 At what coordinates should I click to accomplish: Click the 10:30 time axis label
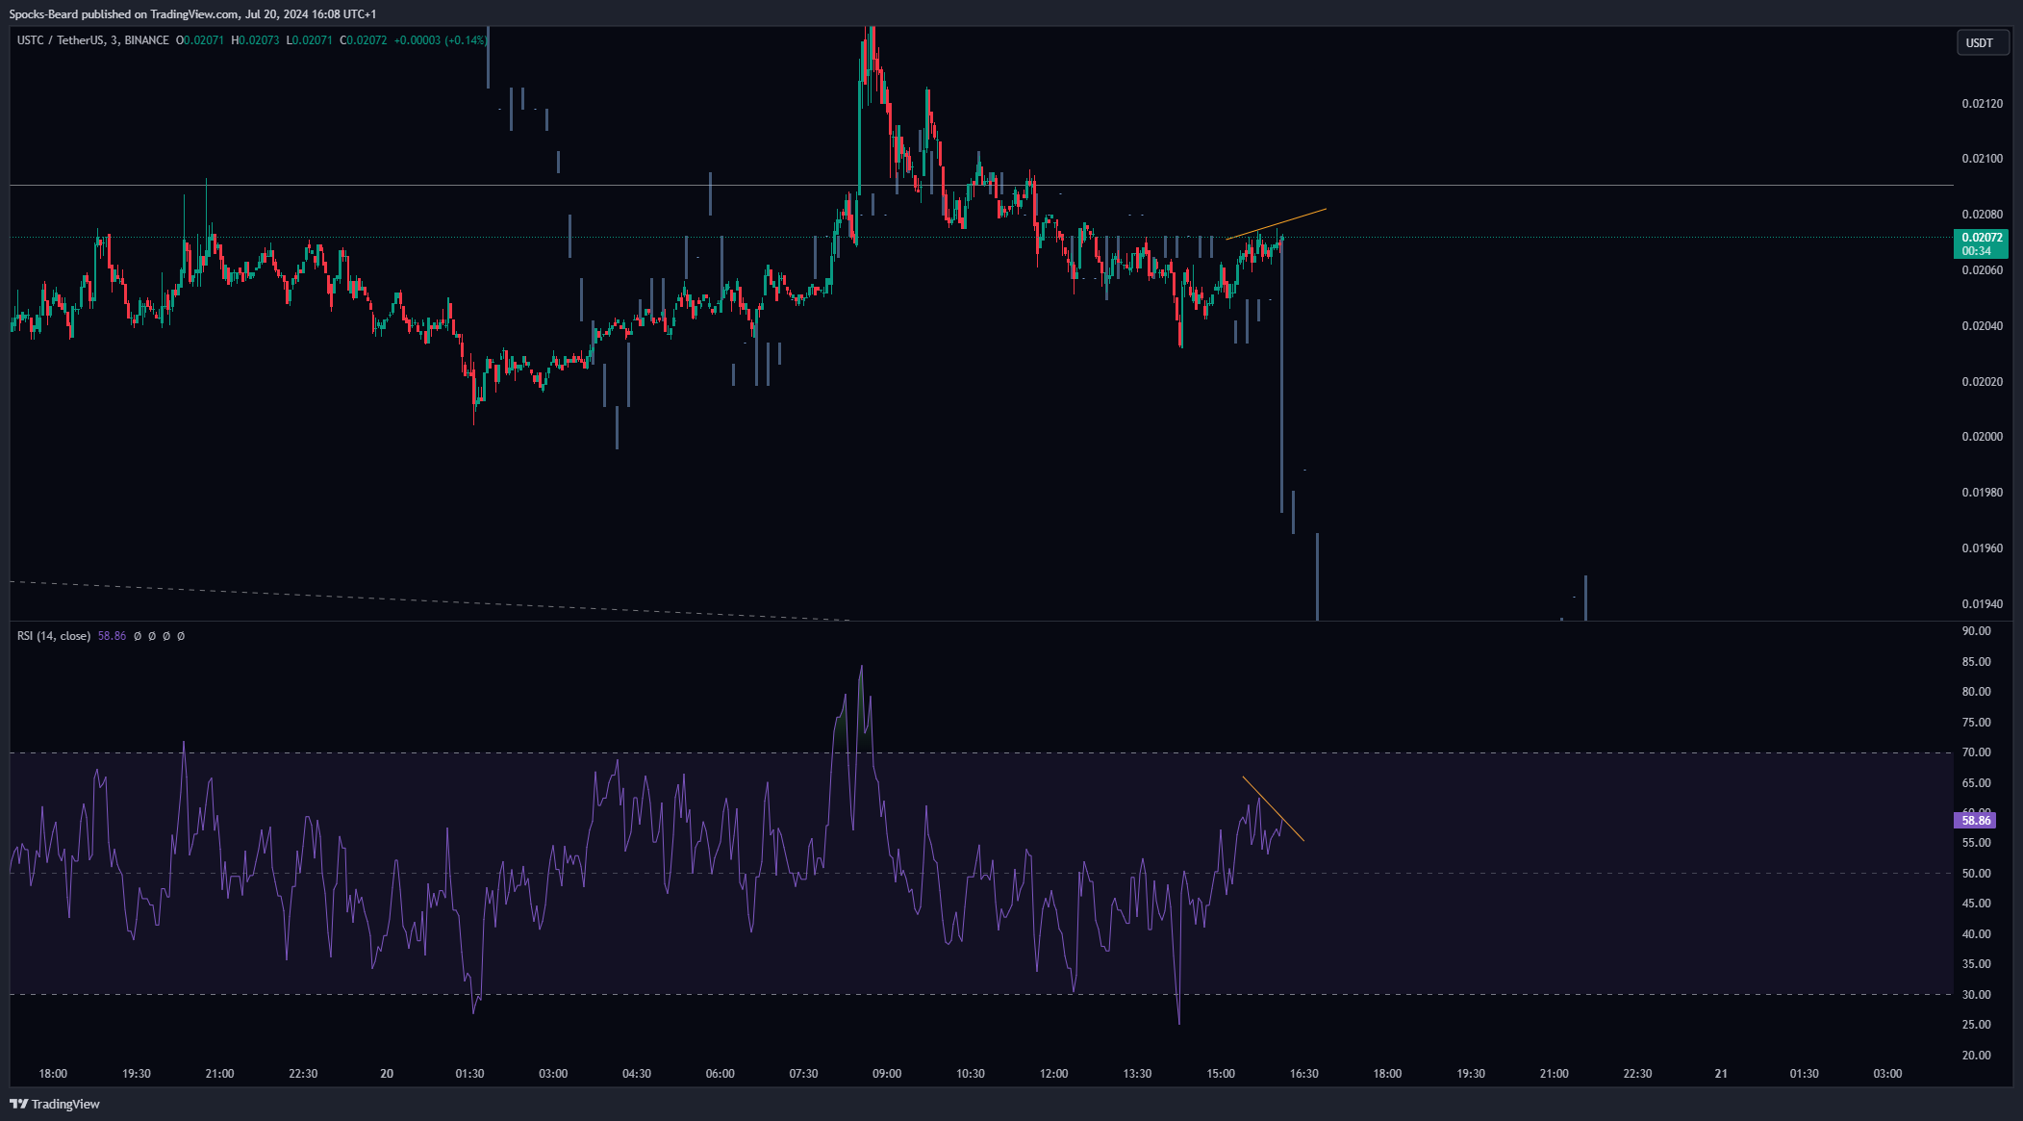point(971,1074)
